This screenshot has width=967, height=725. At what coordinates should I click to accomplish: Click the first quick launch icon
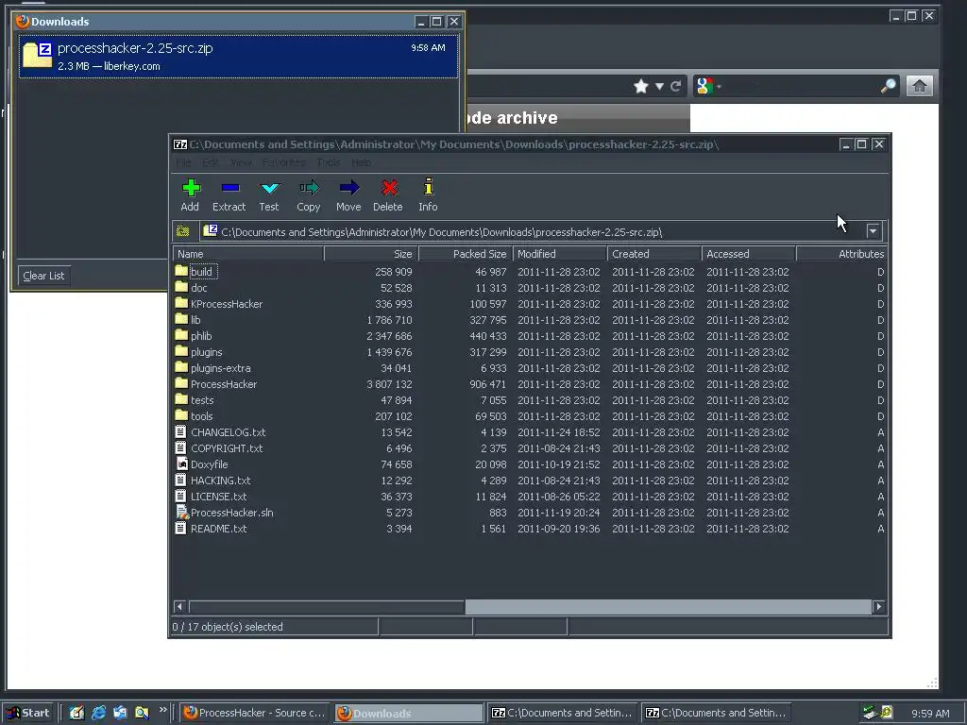(76, 713)
